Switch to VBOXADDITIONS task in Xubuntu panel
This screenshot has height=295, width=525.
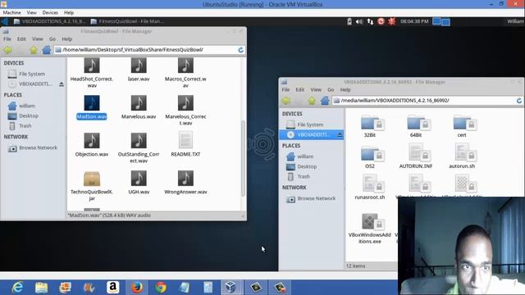coord(49,21)
